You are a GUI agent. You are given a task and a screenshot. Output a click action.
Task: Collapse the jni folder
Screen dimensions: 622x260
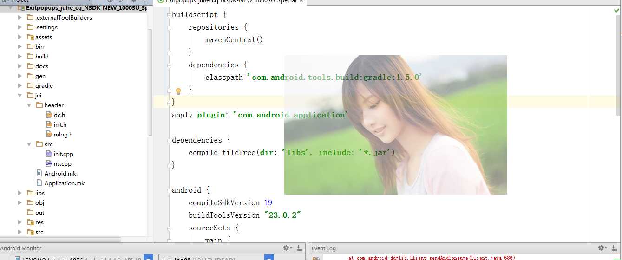coord(20,95)
